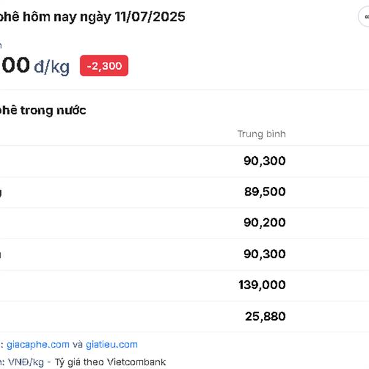Select the 25,880 exchange rate cell
Image resolution: width=369 pixels, height=369 pixels.
pos(265,316)
